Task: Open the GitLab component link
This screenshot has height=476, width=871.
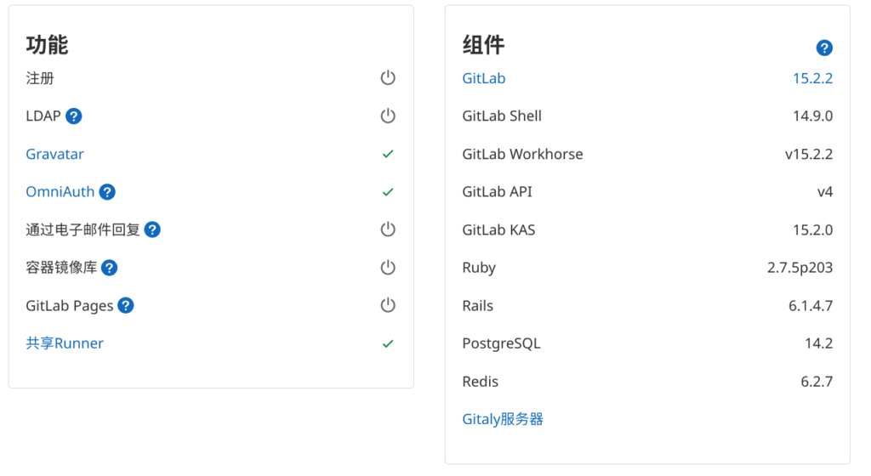Action: click(x=484, y=78)
